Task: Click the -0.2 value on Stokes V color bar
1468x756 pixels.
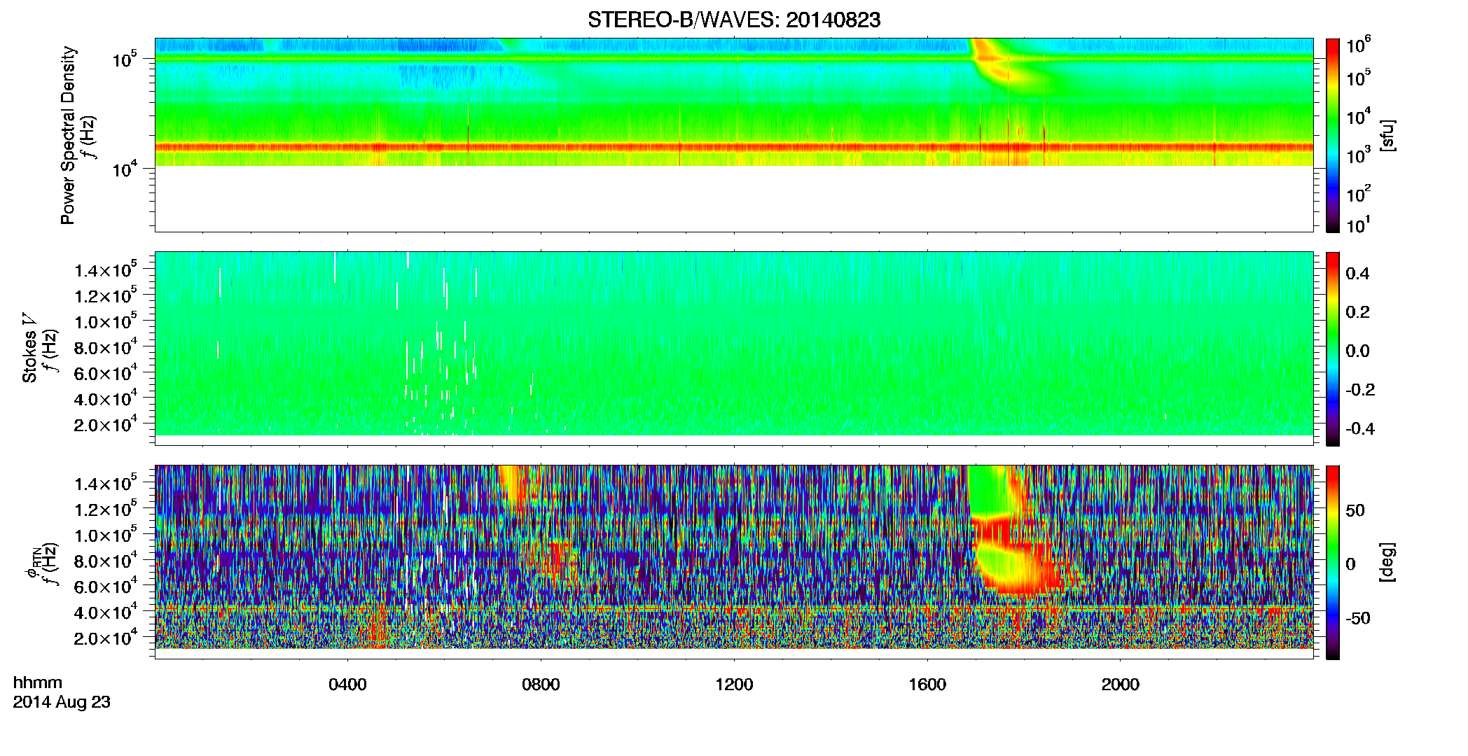Action: 1360,390
